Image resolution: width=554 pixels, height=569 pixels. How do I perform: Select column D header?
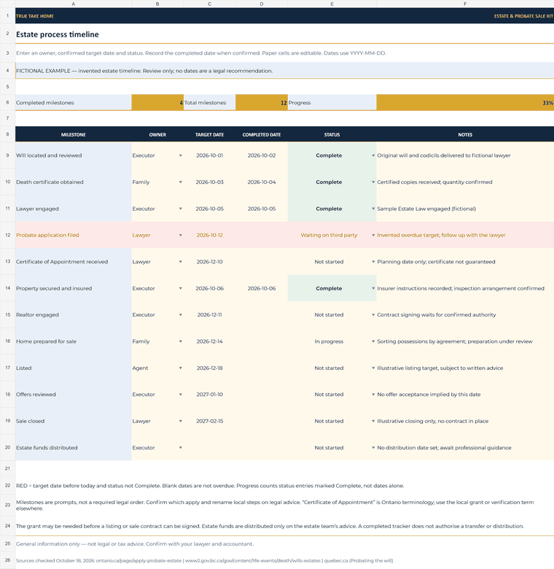(262, 4)
